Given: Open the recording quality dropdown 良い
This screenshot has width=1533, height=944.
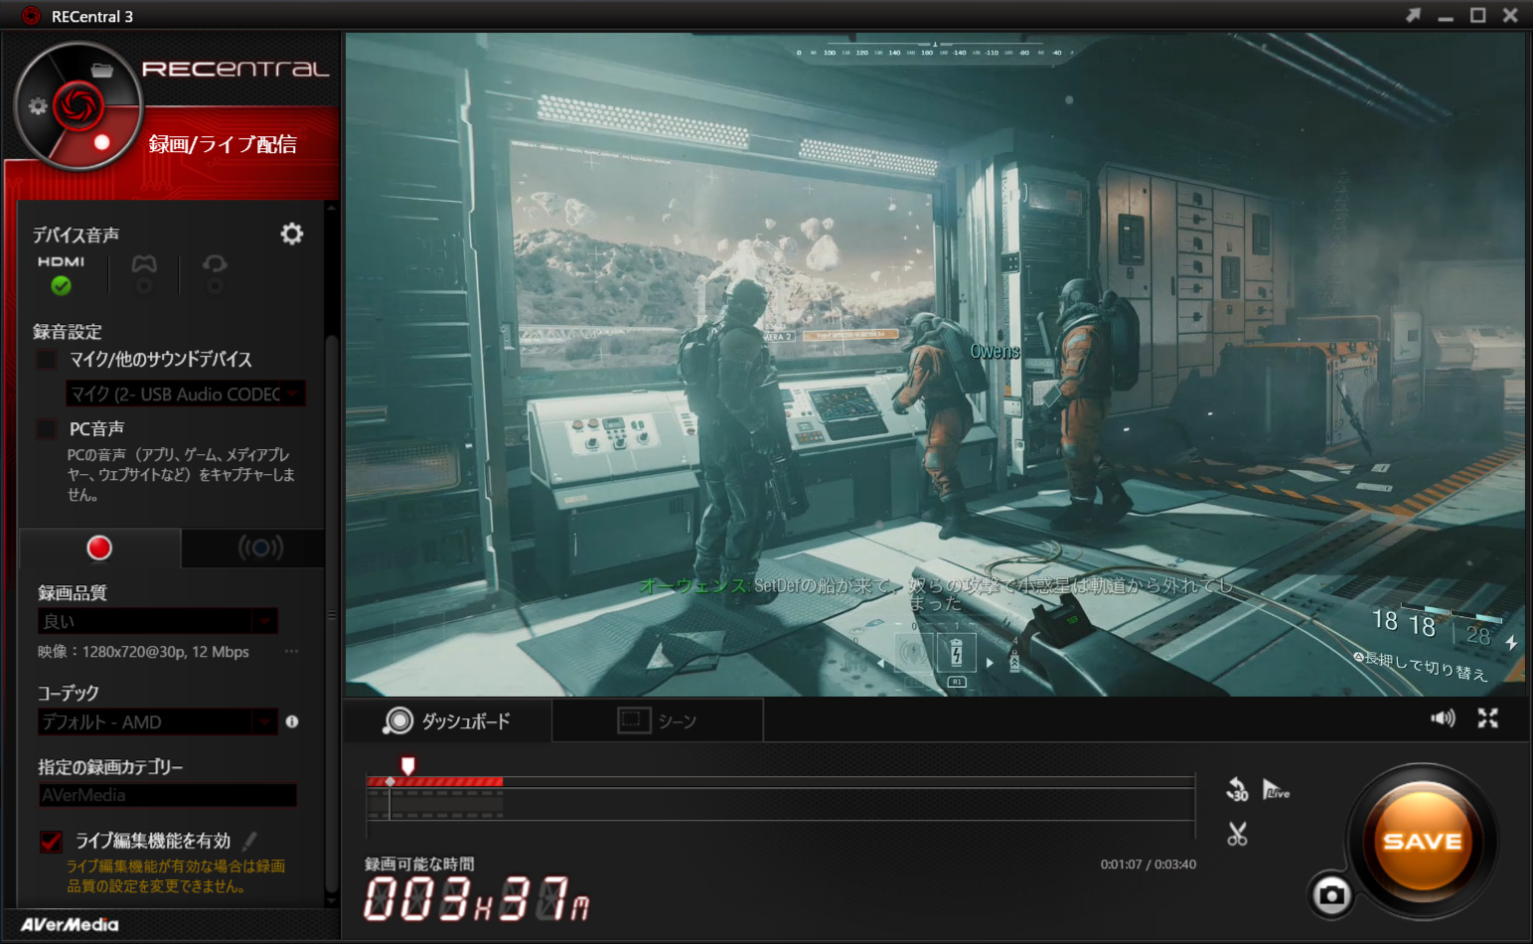Looking at the screenshot, I should pos(158,621).
